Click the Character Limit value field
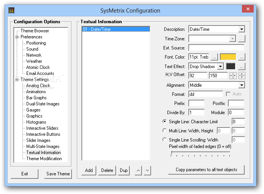The width and height of the screenshot is (264, 194). (x=238, y=121)
